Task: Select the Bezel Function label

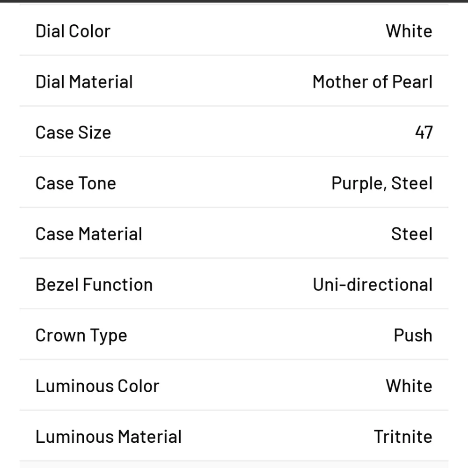Action: point(95,285)
